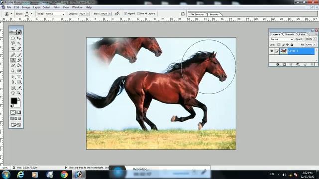Switch to Quick Mask mode
Viewport: 319px width, 179px height.
(19, 112)
